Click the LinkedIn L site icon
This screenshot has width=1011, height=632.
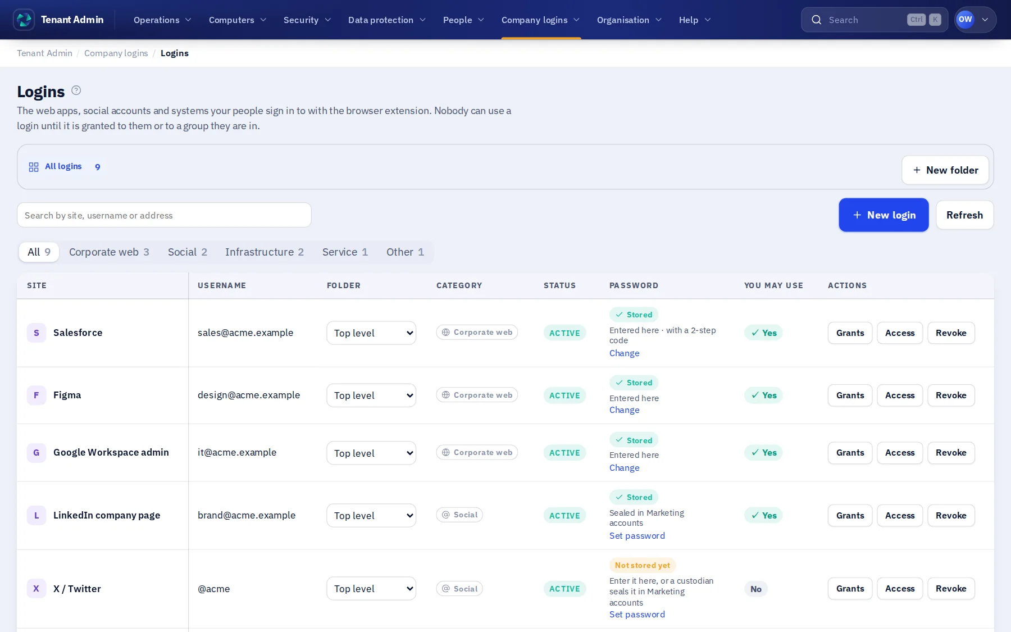pyautogui.click(x=37, y=515)
